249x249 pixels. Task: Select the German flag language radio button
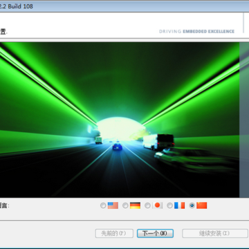(x=125, y=205)
